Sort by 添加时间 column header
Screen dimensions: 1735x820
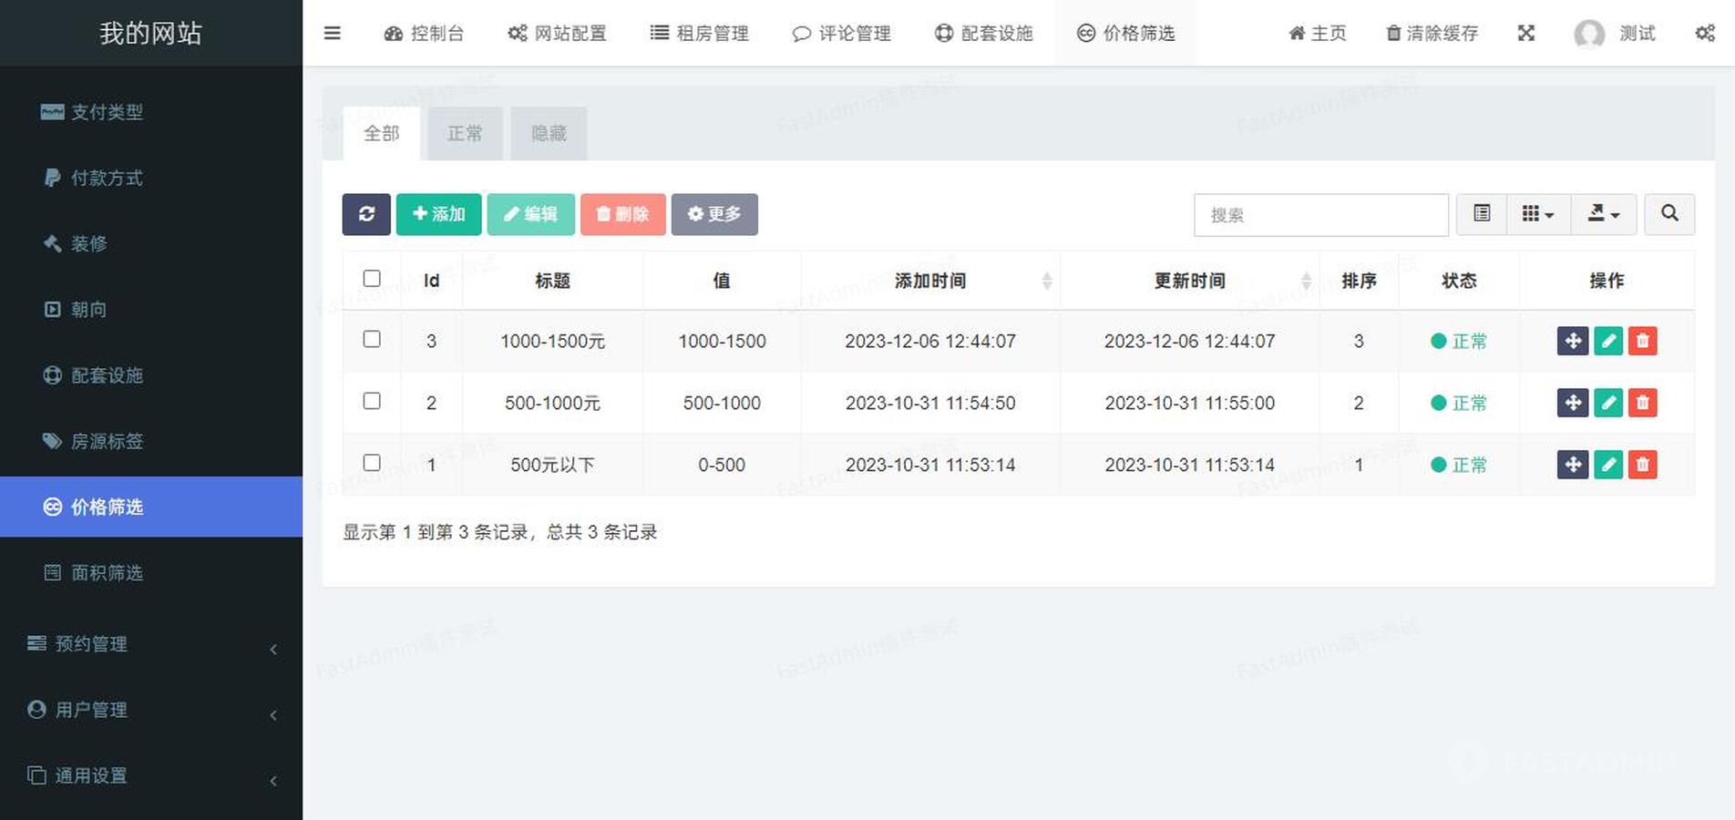click(929, 281)
